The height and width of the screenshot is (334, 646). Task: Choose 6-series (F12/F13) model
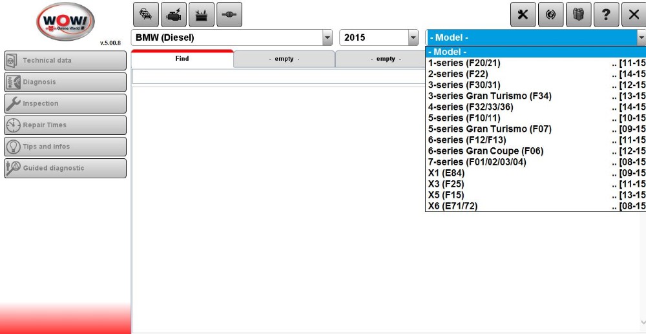(x=536, y=140)
